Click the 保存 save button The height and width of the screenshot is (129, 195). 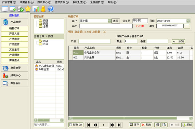[x=134, y=125]
